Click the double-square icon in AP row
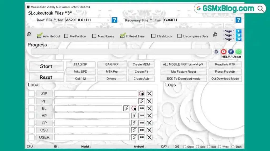 (142, 115)
